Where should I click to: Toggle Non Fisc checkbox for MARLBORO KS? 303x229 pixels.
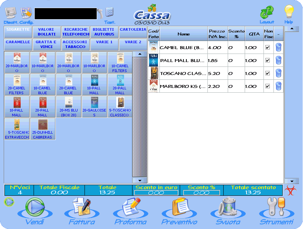(268, 86)
